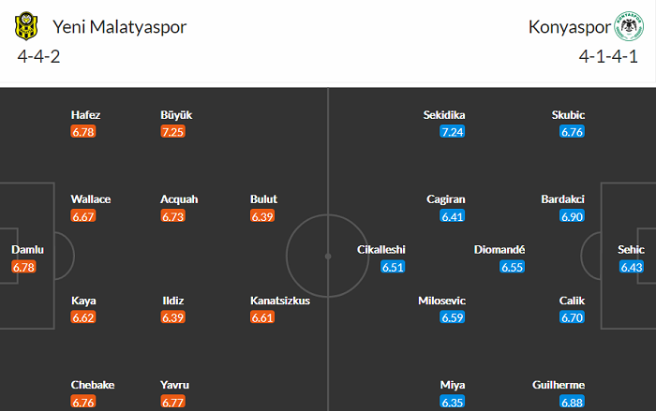Select goalkeeper Damlu
The image size is (656, 411).
27,250
